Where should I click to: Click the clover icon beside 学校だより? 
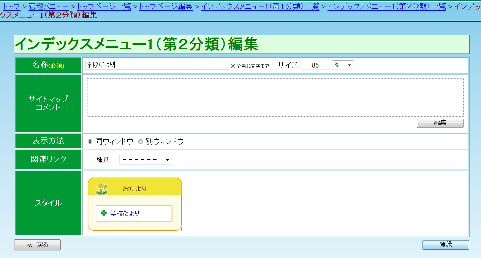(104, 213)
